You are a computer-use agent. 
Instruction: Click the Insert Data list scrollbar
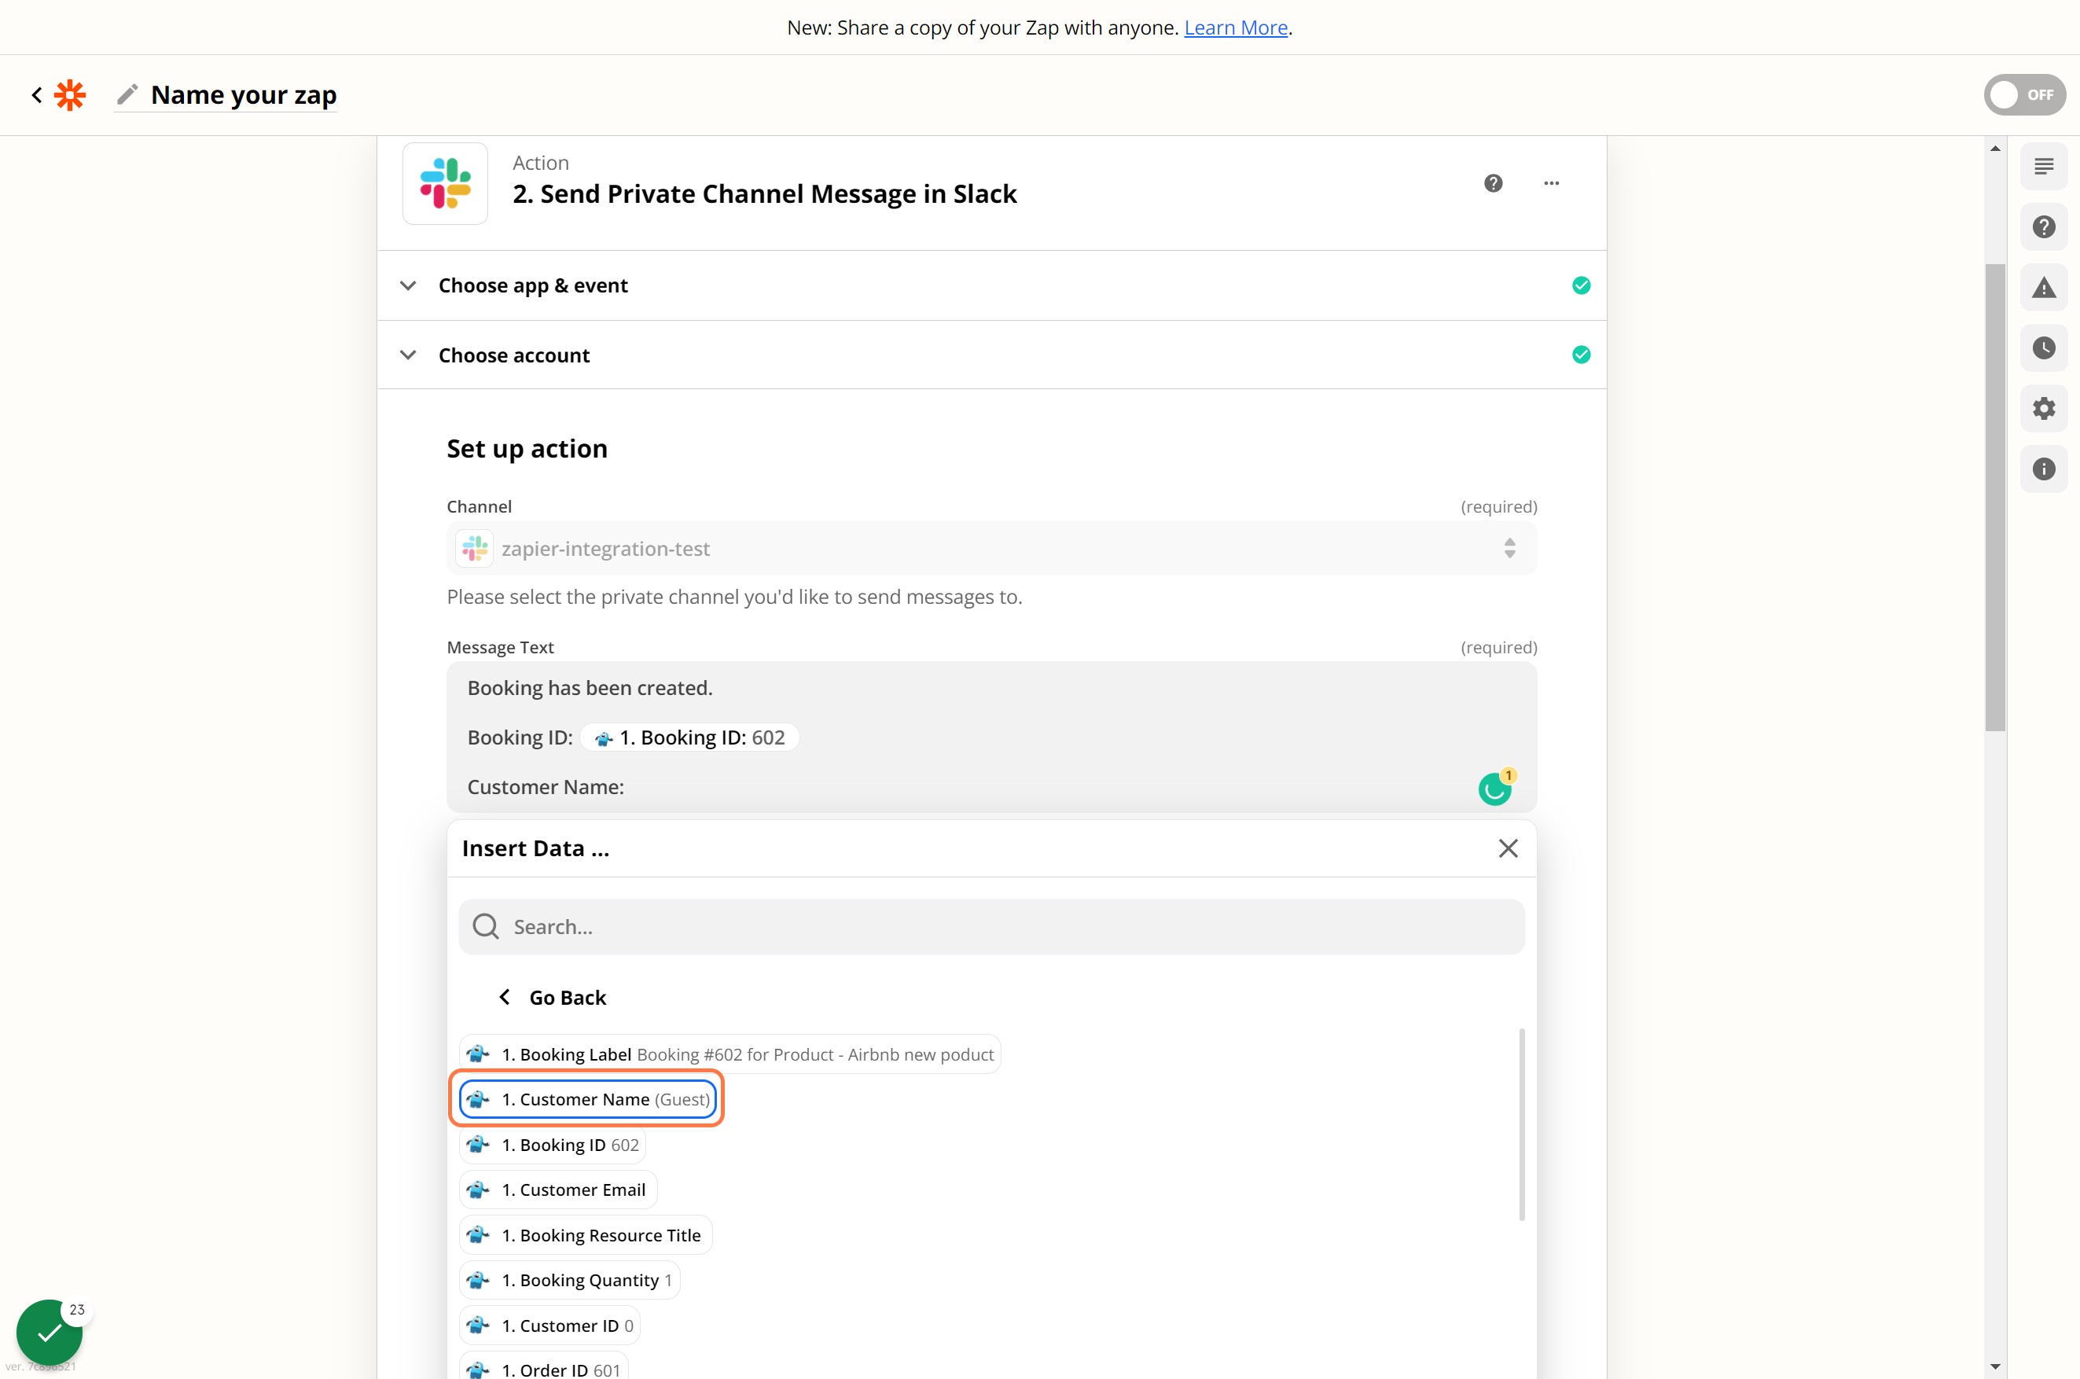(x=1521, y=1124)
